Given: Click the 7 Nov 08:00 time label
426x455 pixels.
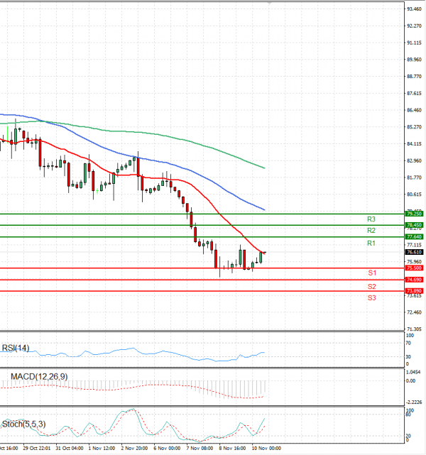Looking at the screenshot, I should coord(200,448).
